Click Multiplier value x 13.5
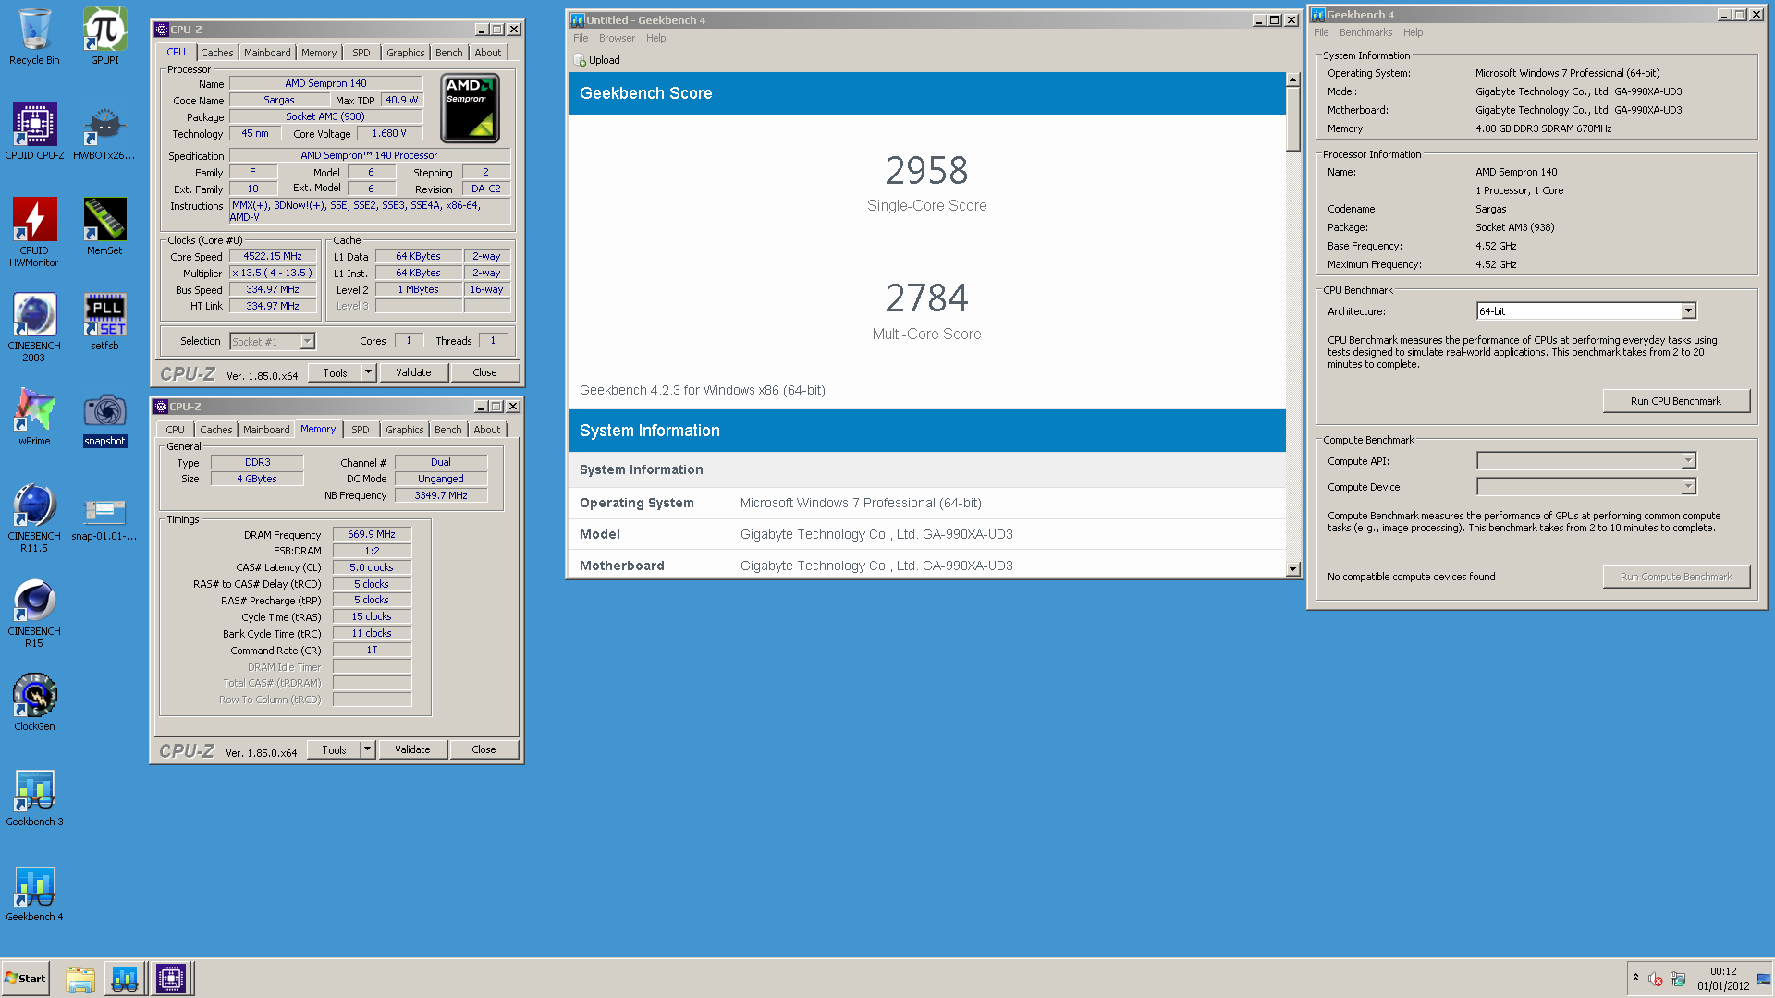1775x998 pixels. coord(273,274)
